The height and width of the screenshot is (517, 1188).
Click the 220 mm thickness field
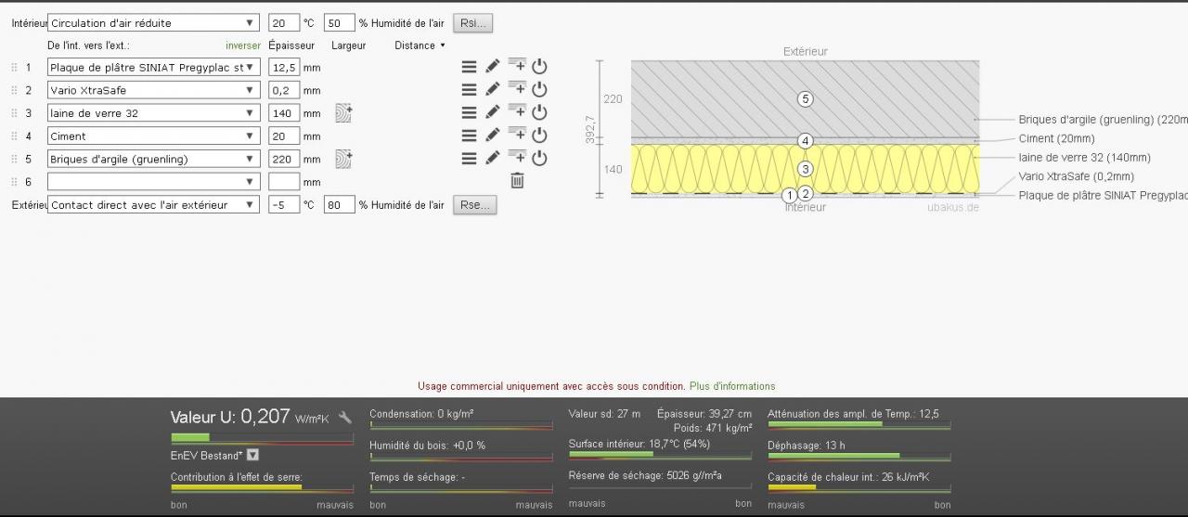(x=284, y=159)
